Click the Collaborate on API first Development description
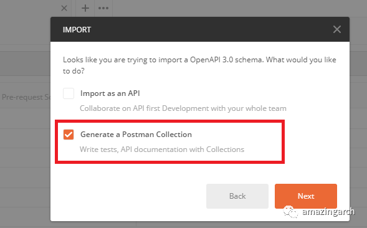The width and height of the screenshot is (367, 228). 183,108
